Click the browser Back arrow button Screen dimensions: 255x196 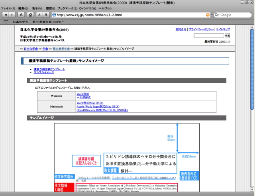(x=6, y=15)
